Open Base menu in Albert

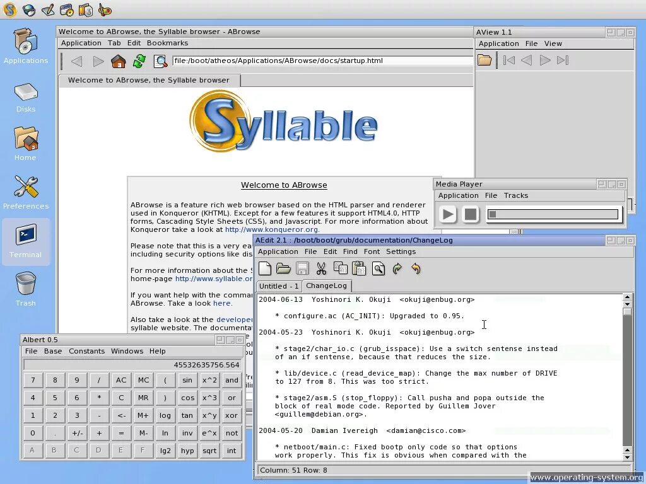(53, 351)
